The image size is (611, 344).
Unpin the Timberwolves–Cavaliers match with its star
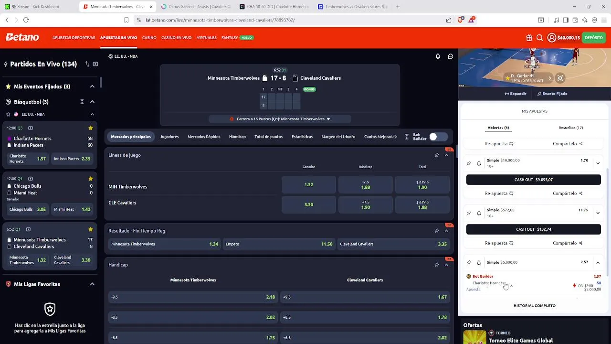(91, 229)
